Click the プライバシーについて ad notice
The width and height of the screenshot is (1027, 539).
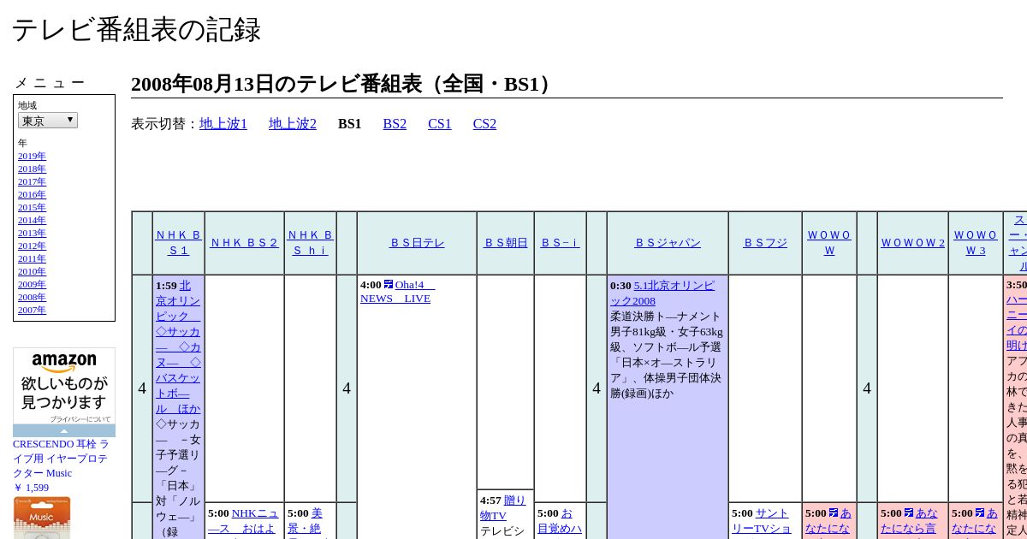[80, 419]
